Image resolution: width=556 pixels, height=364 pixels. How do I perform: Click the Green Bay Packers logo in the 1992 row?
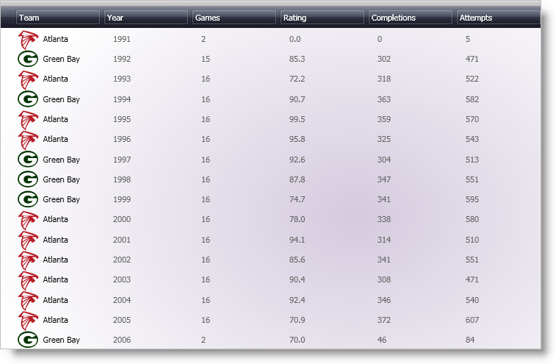coord(28,59)
